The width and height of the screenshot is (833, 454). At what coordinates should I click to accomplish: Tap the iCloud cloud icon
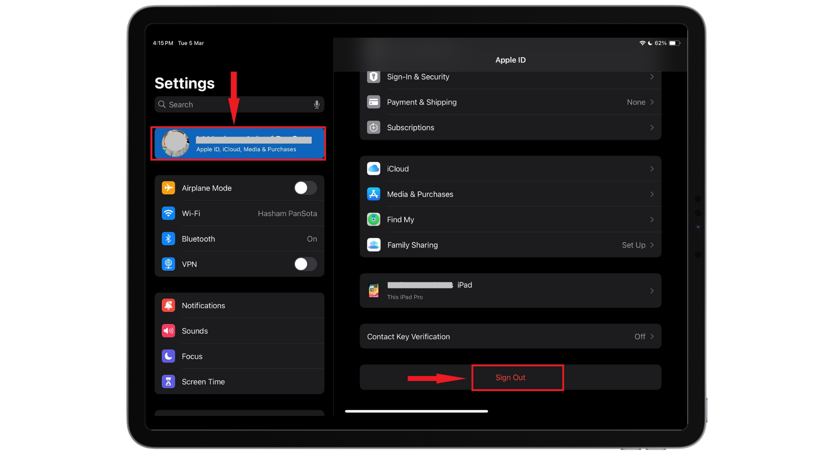point(374,169)
